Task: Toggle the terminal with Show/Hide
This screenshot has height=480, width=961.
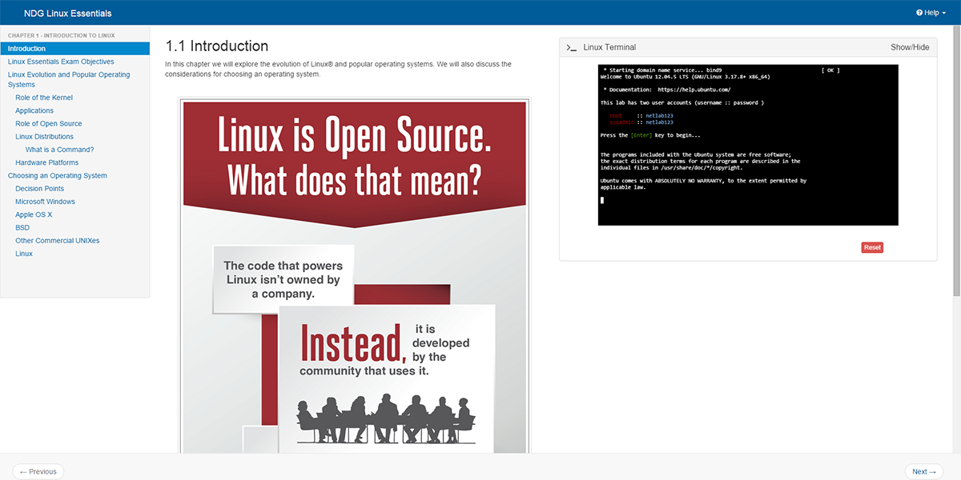Action: click(x=910, y=47)
